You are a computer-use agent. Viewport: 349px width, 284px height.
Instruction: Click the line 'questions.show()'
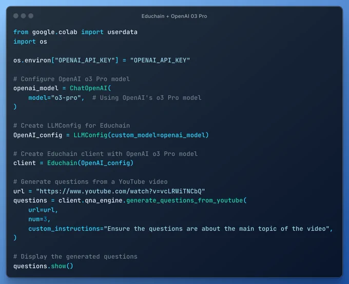[44, 266]
